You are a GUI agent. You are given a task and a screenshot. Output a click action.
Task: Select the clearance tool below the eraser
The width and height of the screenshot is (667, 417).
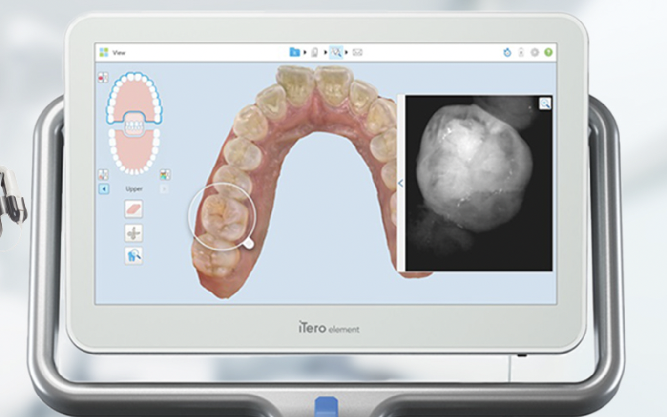coord(133,233)
